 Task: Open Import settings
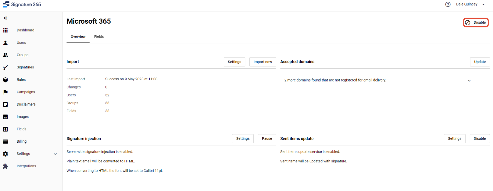pyautogui.click(x=234, y=62)
